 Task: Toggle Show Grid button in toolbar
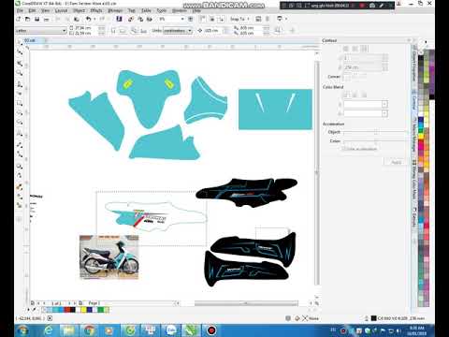[212, 19]
